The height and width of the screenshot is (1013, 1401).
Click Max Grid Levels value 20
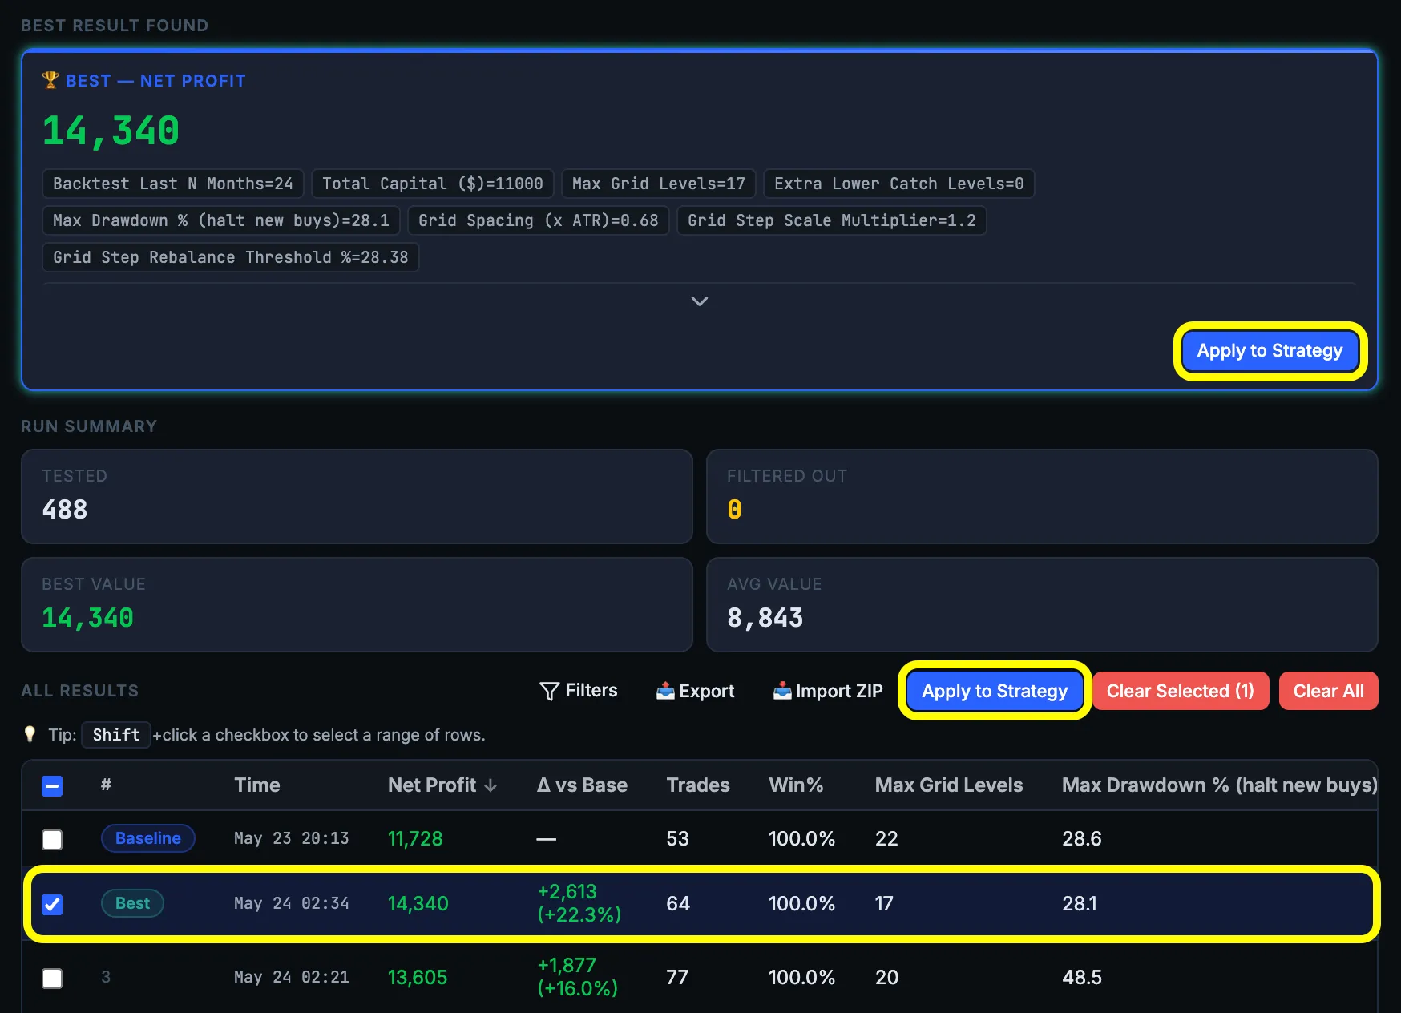(x=886, y=977)
